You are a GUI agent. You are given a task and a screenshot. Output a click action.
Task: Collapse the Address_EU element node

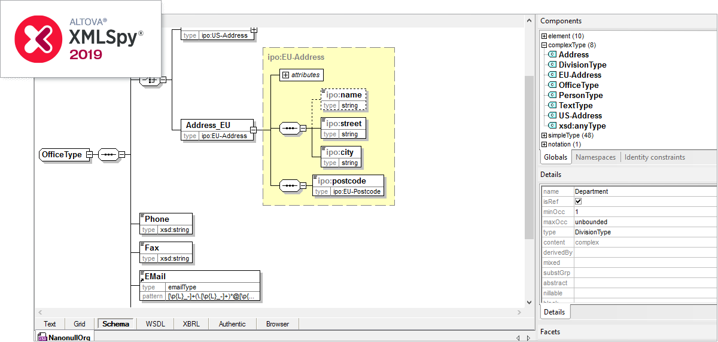pos(253,129)
